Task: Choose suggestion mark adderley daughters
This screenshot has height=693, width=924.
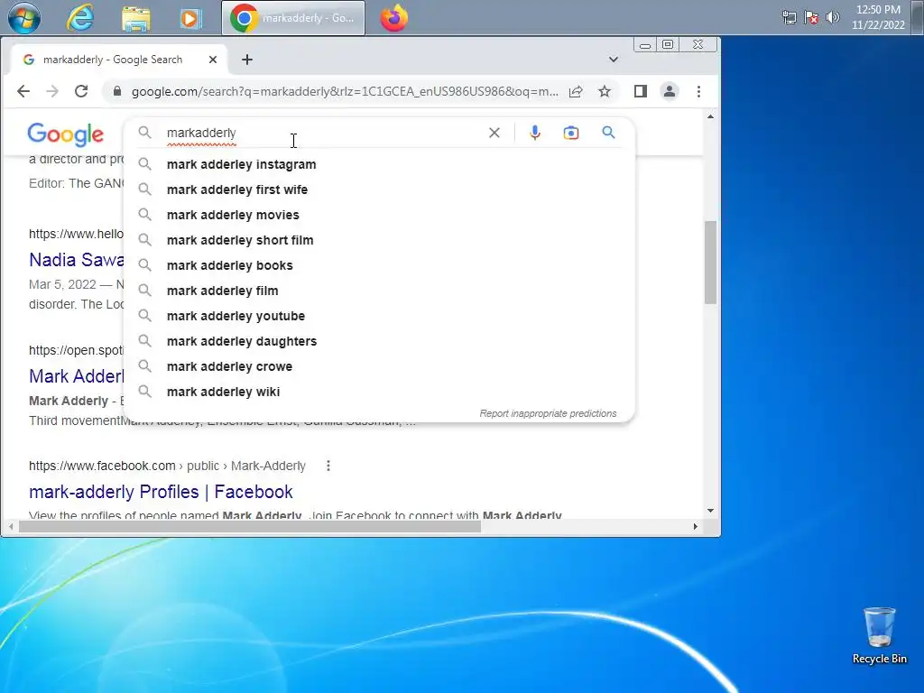Action: pyautogui.click(x=380, y=342)
